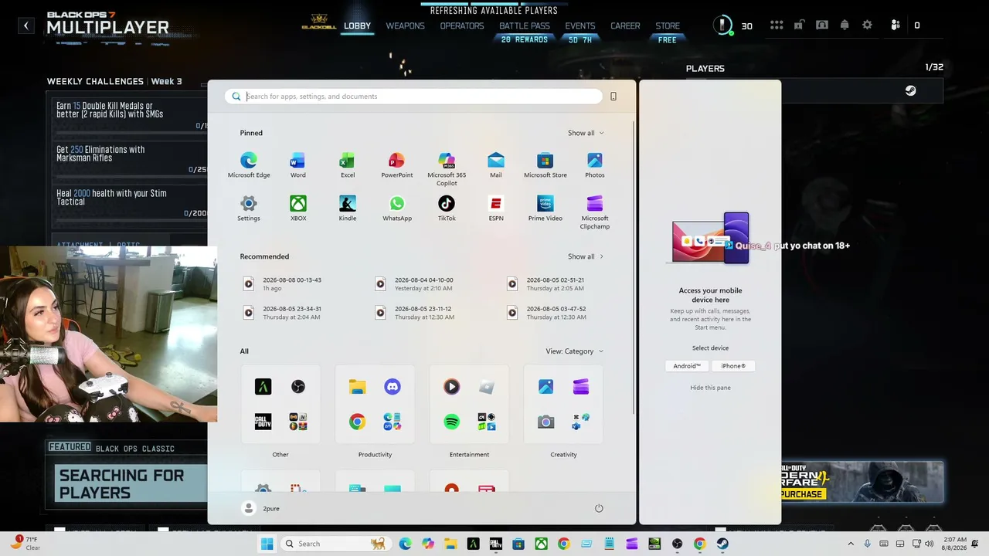Open the Xbox app on the taskbar
Image resolution: width=989 pixels, height=556 pixels.
coord(541,544)
